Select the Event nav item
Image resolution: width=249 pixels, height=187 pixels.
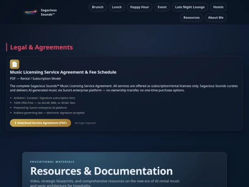162,7
